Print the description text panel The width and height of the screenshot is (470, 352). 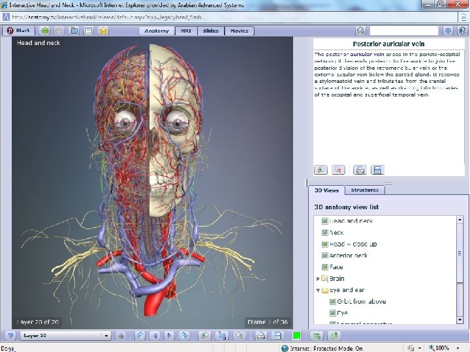tap(360, 170)
